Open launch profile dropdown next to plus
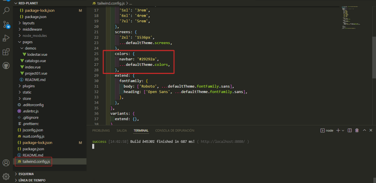Screen dimensions: 376x183 point(343,130)
